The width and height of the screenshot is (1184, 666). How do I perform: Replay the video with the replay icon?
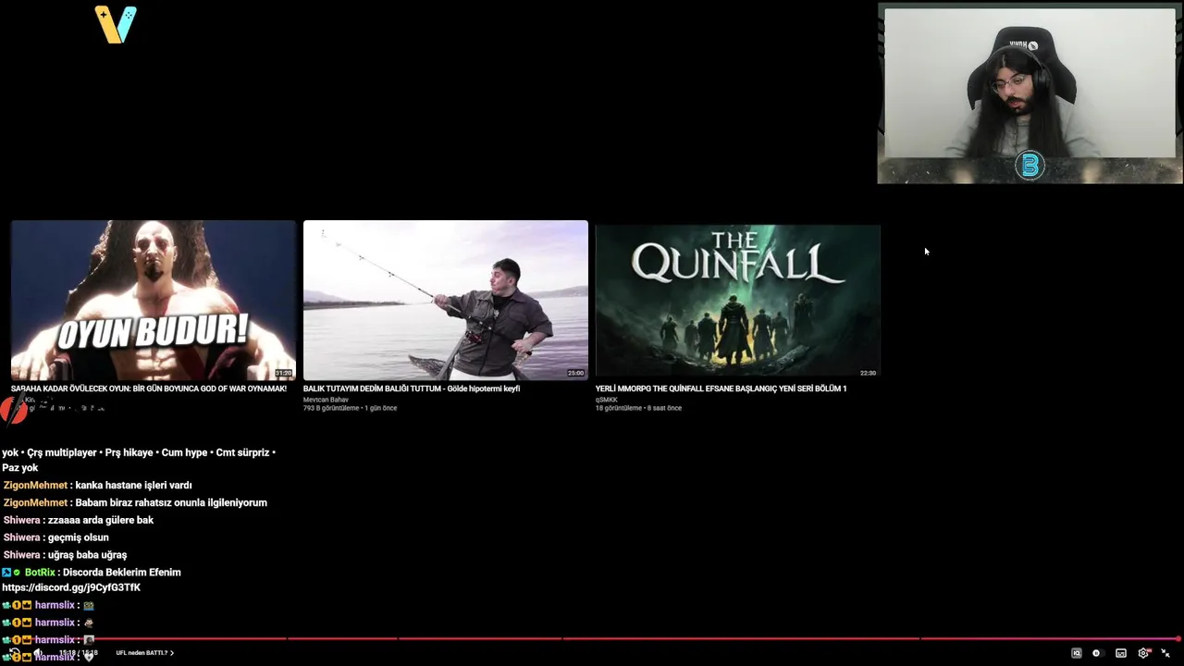(x=15, y=653)
